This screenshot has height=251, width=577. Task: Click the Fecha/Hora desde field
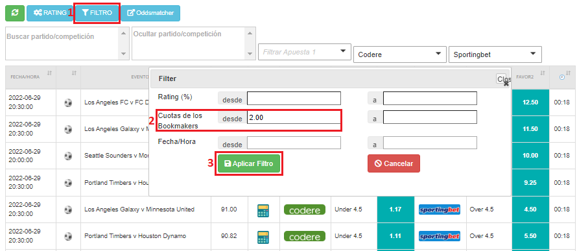click(294, 143)
